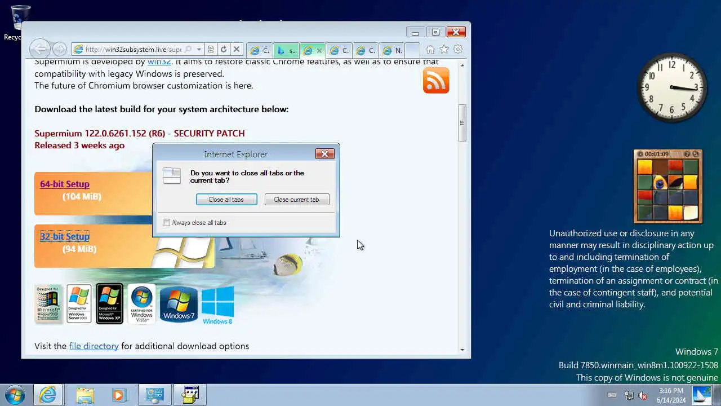Stop loading with the X toolbar icon
Image resolution: width=721 pixels, height=406 pixels.
(237, 50)
